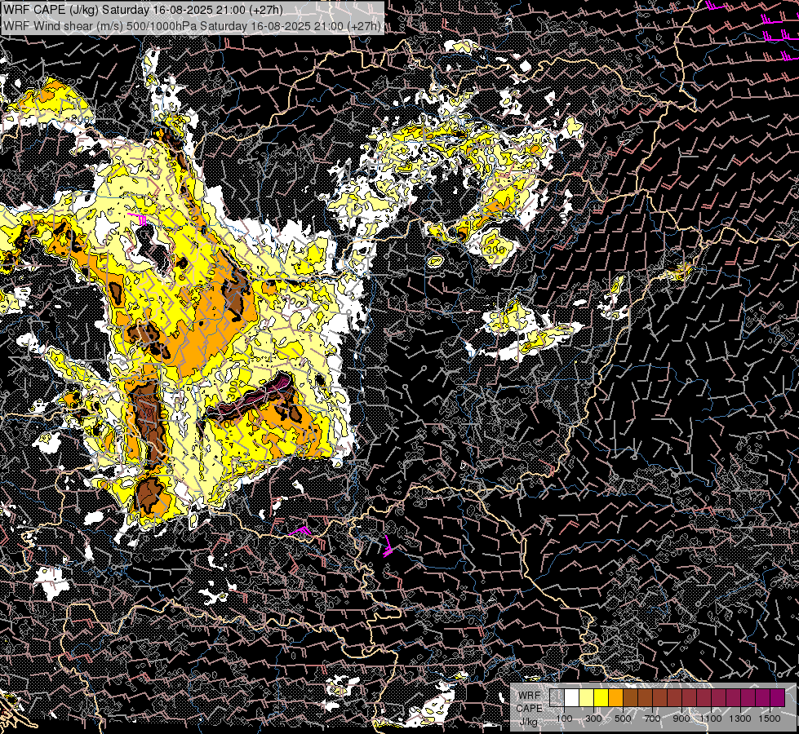
Task: Select the white 100–200 J/kg legend swatch
Action: (572, 698)
